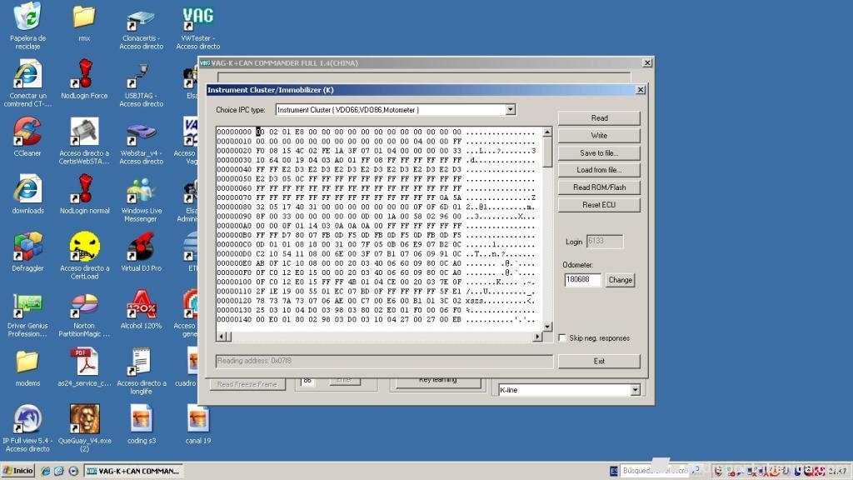
Task: Click hex row address 00000080
Action: pos(234,207)
